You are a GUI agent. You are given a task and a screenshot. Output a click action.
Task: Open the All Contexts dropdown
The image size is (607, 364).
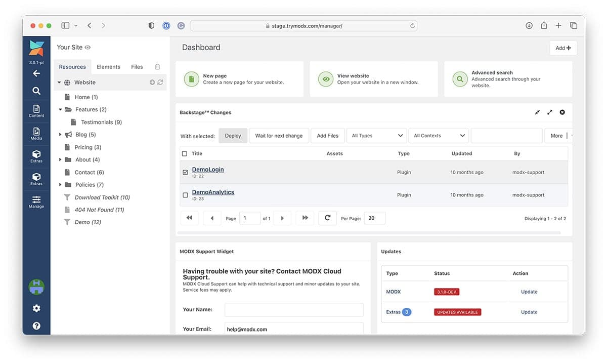(438, 136)
